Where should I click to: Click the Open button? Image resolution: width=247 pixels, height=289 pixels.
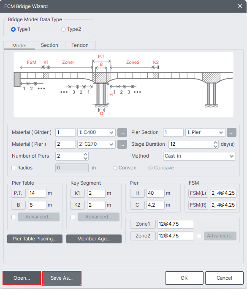click(22, 278)
